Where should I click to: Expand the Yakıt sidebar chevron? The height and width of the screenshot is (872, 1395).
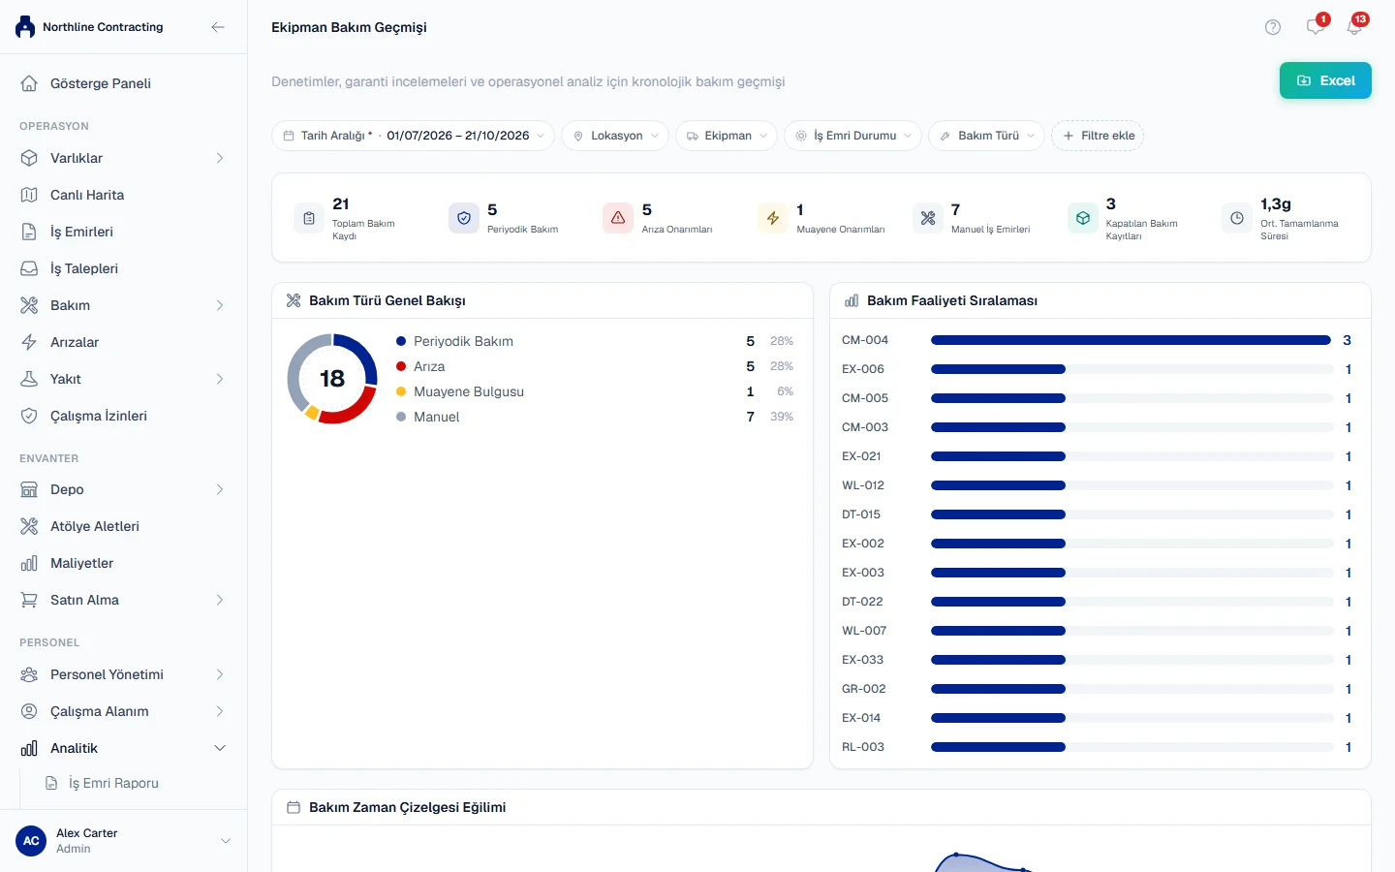(220, 379)
